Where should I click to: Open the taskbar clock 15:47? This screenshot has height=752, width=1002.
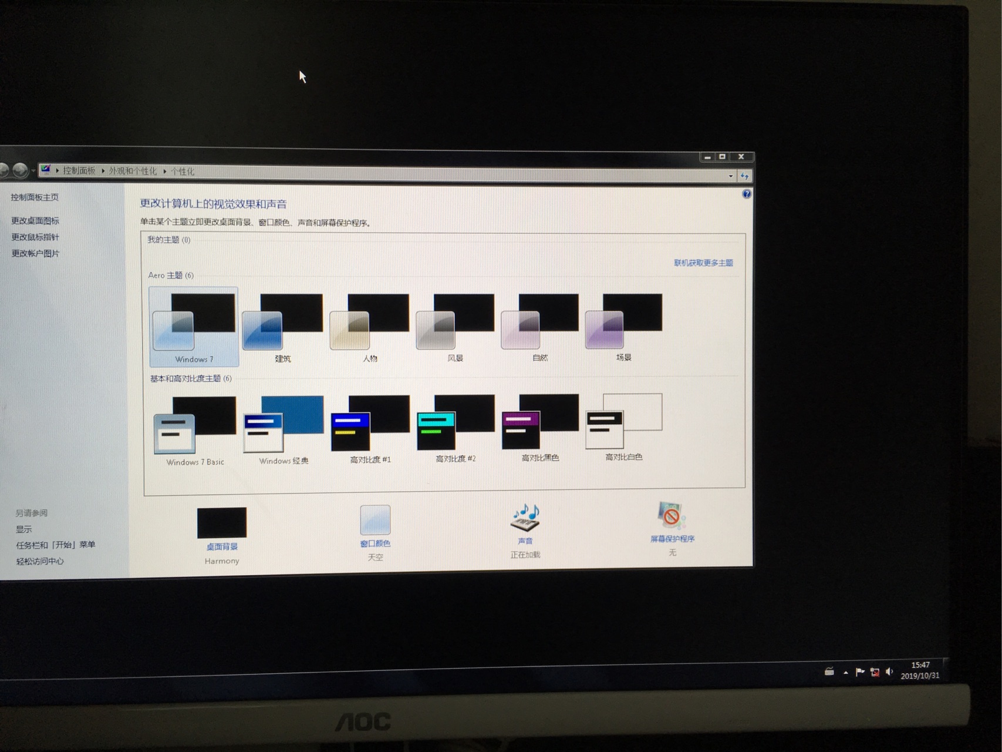(920, 670)
